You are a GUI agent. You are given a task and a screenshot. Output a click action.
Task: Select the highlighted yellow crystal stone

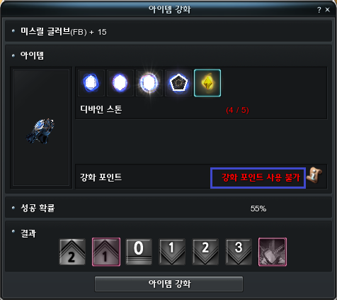(207, 83)
